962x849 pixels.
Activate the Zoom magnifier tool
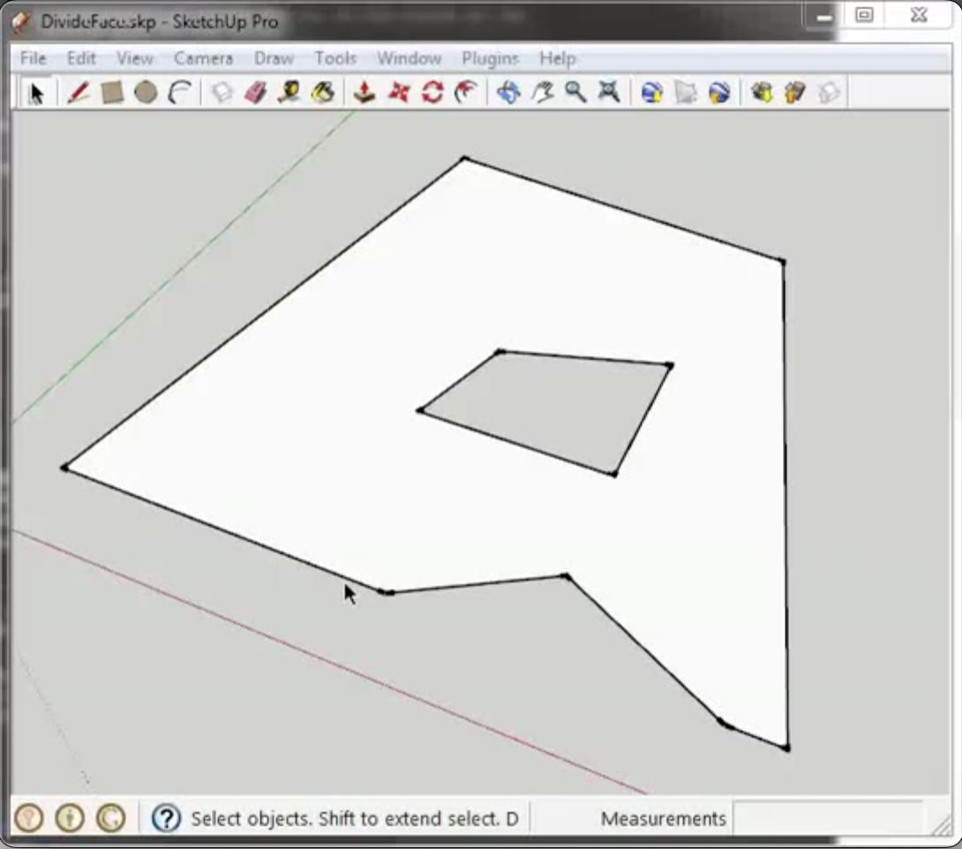(575, 93)
